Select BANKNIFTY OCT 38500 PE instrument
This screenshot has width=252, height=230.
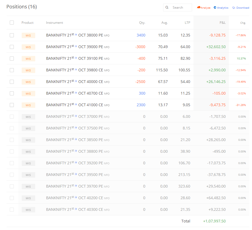(x=77, y=140)
